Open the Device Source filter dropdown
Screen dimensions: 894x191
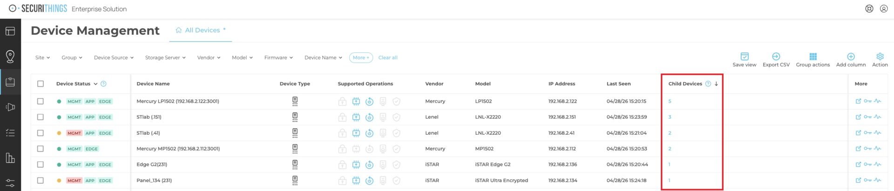tap(114, 58)
